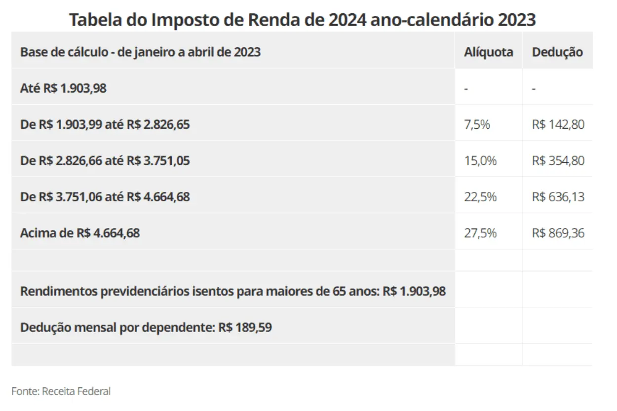
Task: Select the 'De R$ 2.826,66 até R$ 3.751,05' row
Action: click(x=105, y=160)
